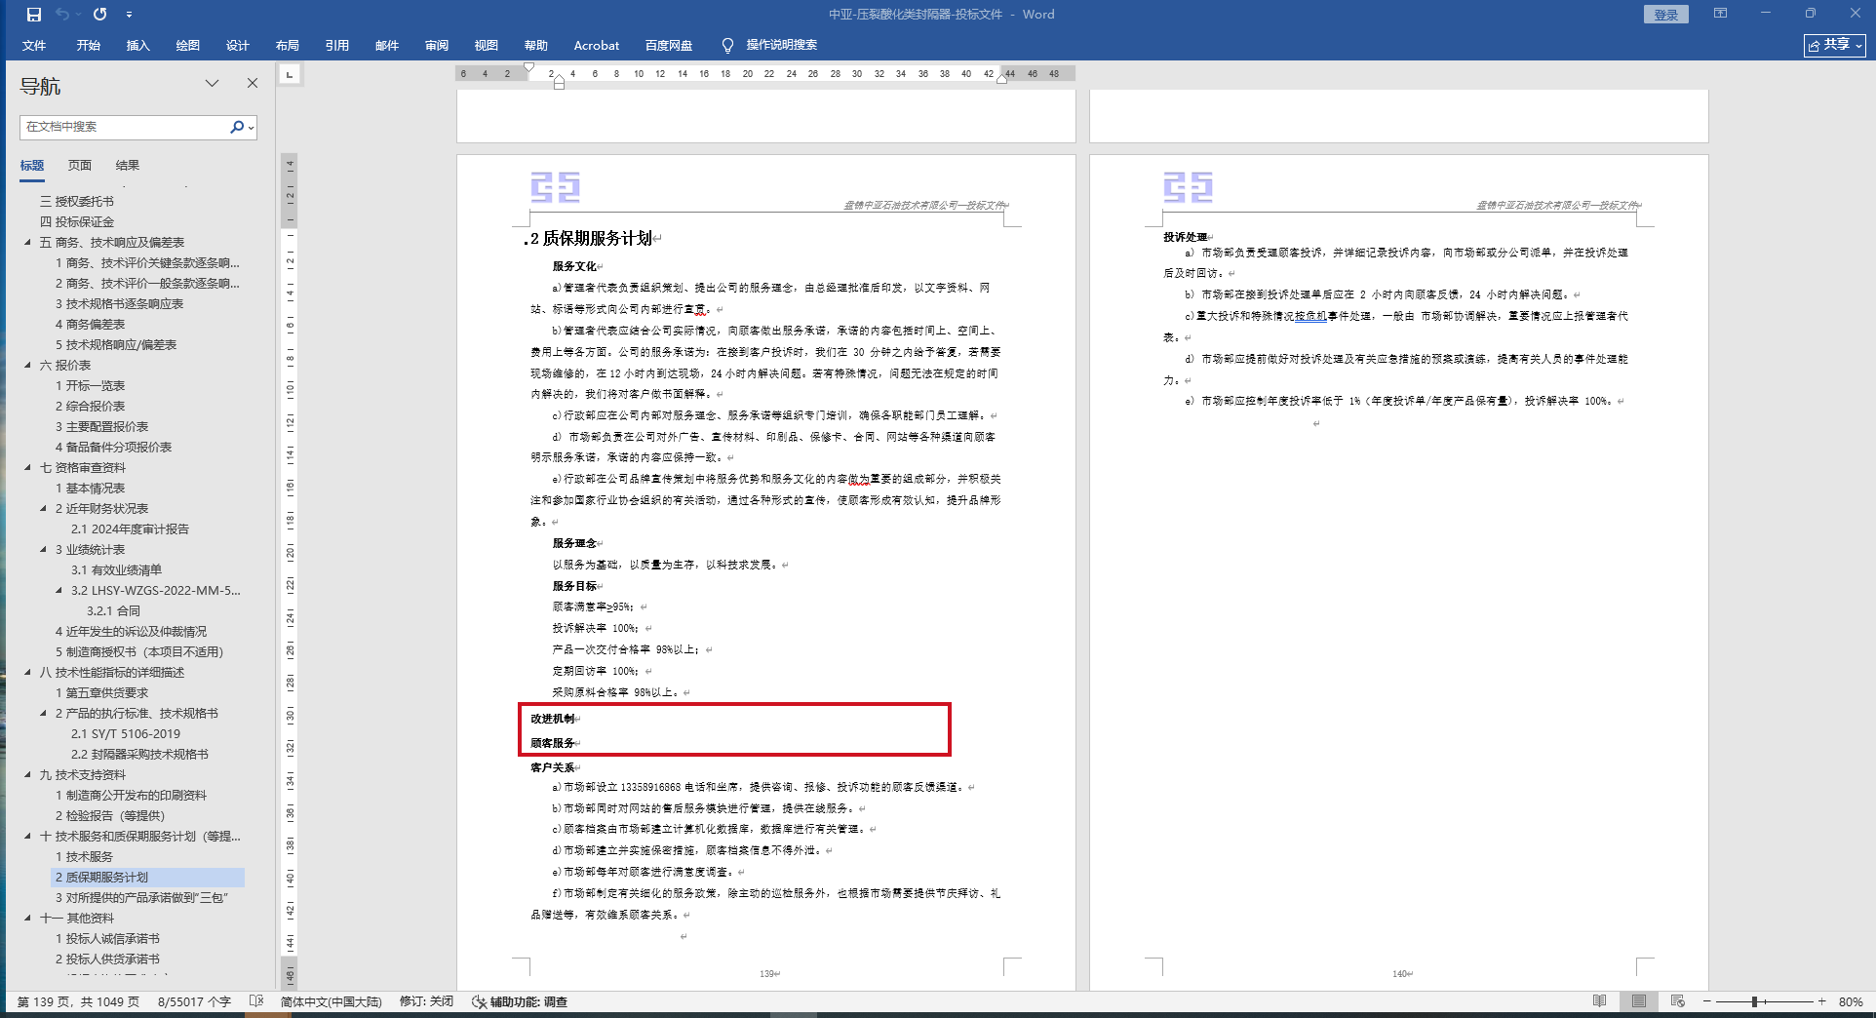Collapse the 七 资格审查资料 heading
This screenshot has width=1876, height=1018.
pos(27,468)
